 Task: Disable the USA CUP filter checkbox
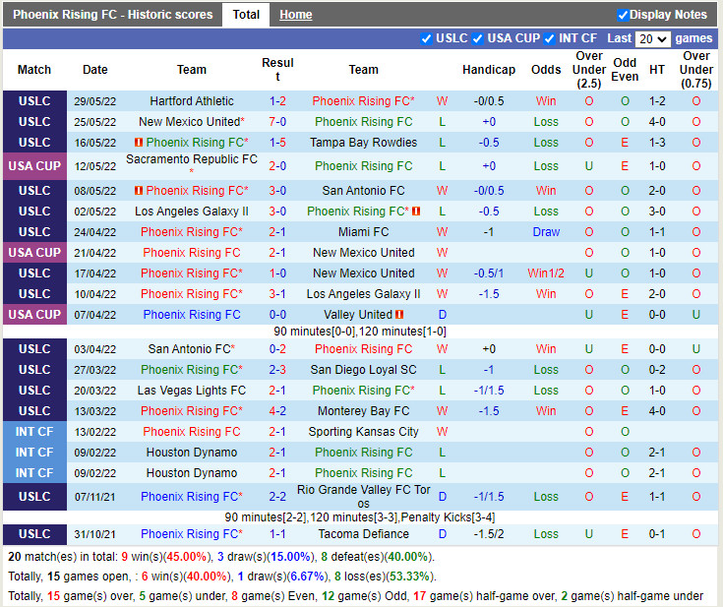[477, 38]
